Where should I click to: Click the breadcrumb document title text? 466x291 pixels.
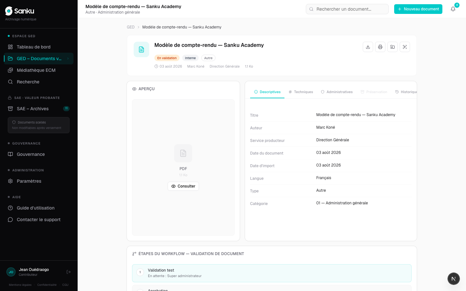[x=182, y=27]
